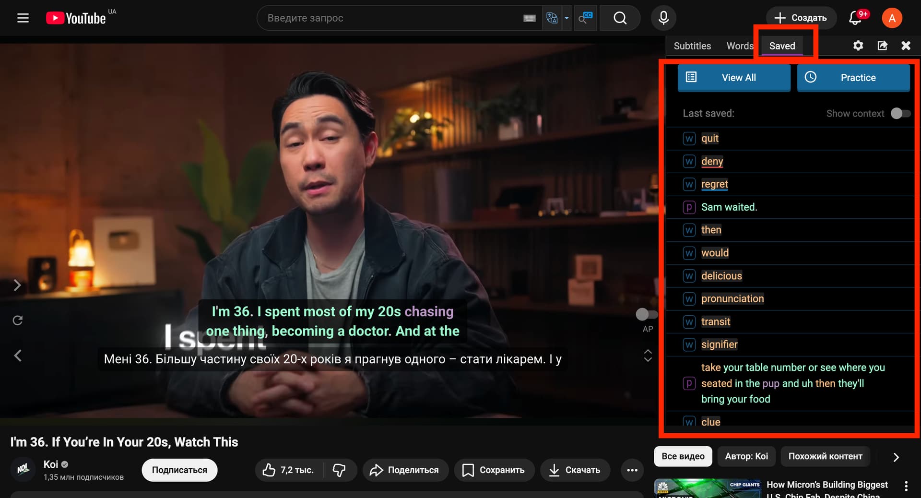Click the replay subtitle circular arrow icon
The image size is (921, 498).
(x=18, y=320)
